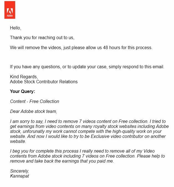The image size is (174, 187).
Task: Click the "Hello," greeting line
Action: coord(16,28)
